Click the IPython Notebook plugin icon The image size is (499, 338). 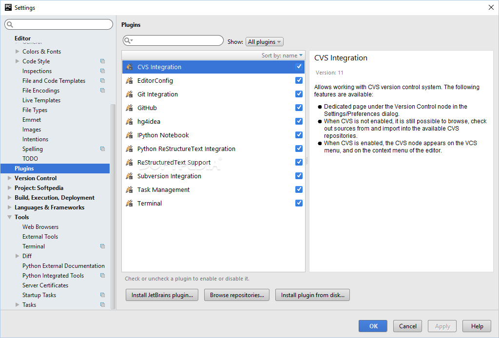click(129, 135)
